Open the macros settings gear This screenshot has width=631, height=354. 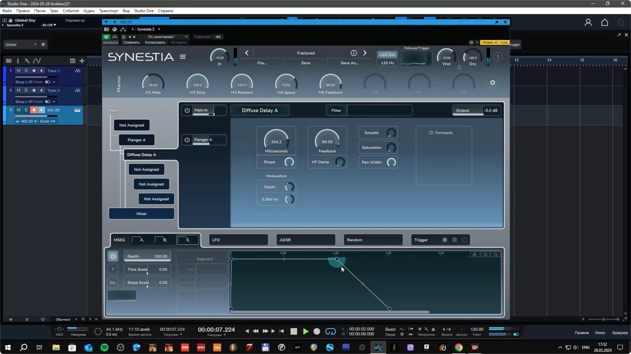click(493, 83)
